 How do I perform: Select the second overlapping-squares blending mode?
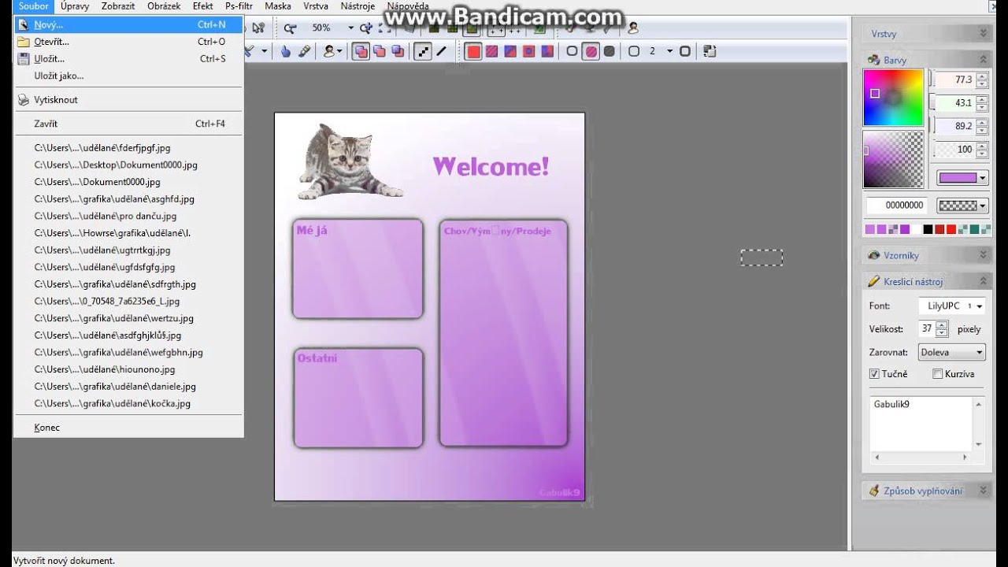click(380, 51)
